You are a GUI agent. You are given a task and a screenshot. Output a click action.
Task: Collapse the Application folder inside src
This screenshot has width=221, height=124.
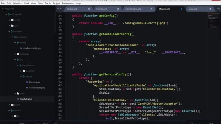18,65
